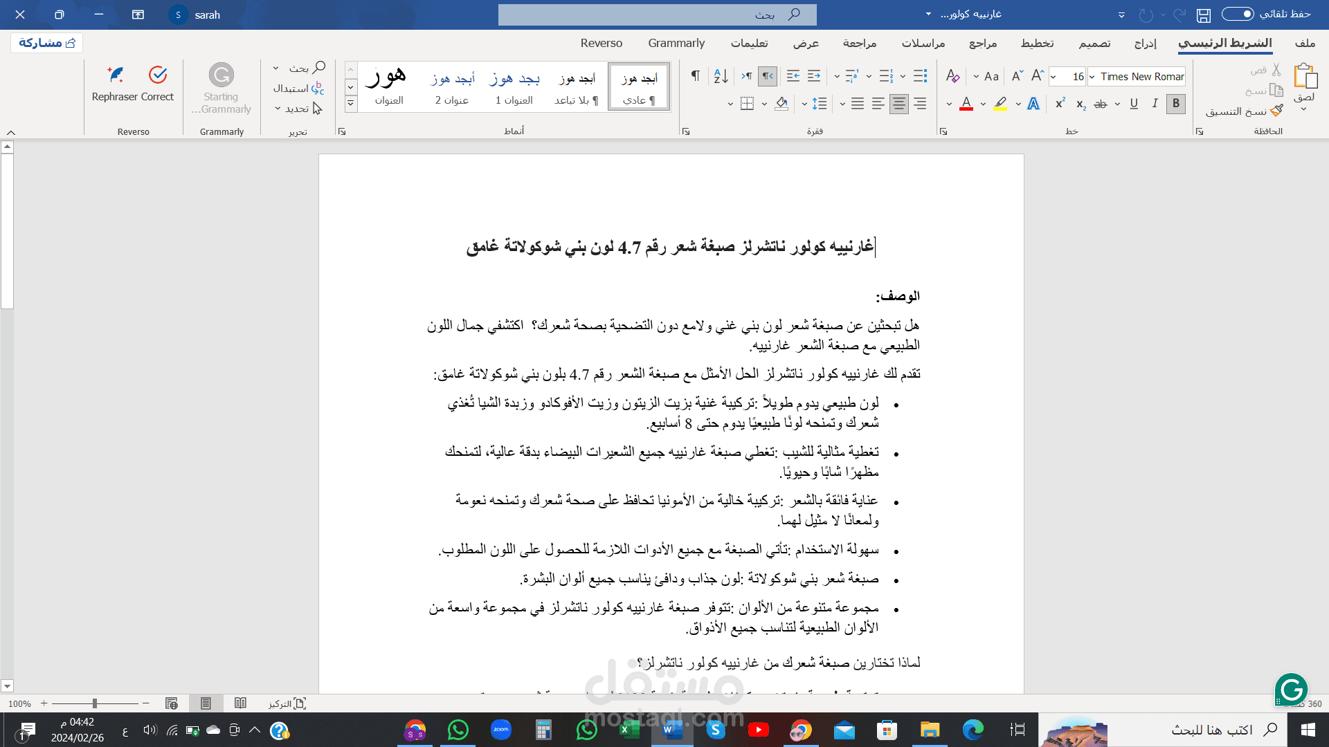Toggle Left-to-Right text direction button
Screen dimensions: 1329x747
click(x=746, y=76)
